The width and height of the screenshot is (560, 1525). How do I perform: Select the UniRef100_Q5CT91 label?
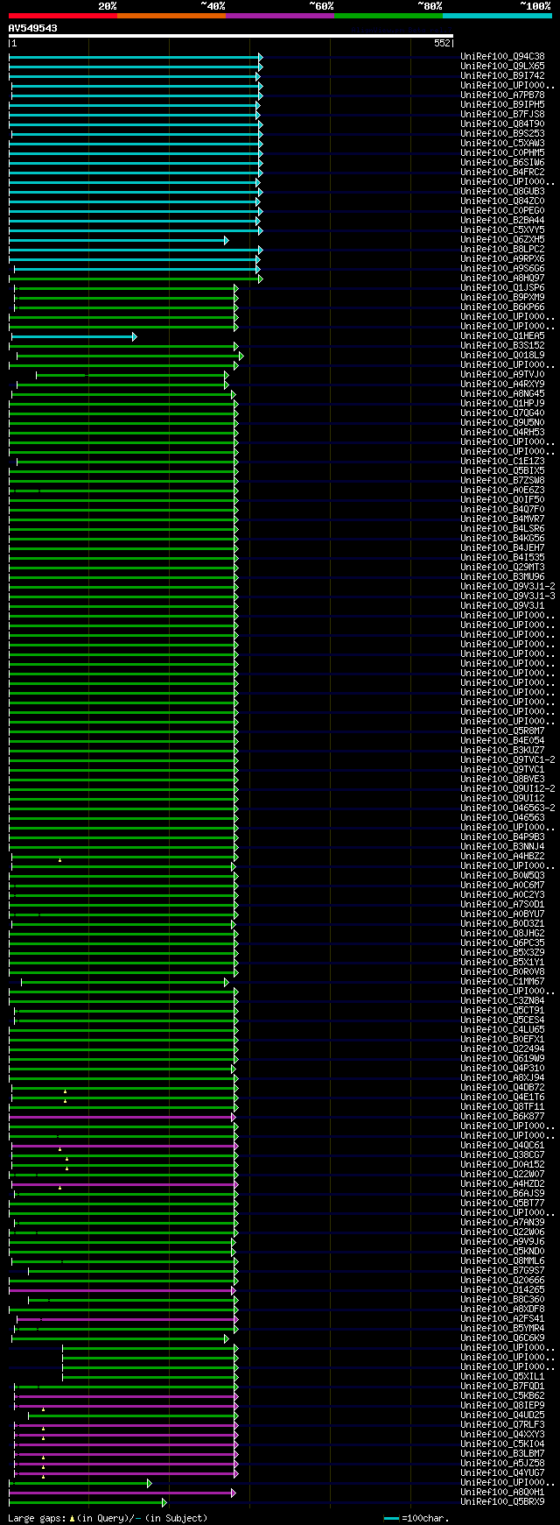[502, 1011]
